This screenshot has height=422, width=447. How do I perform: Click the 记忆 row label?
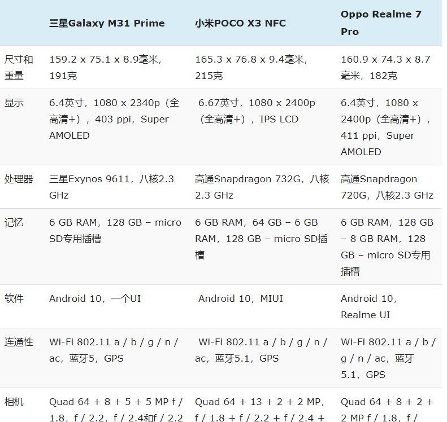coord(14,222)
